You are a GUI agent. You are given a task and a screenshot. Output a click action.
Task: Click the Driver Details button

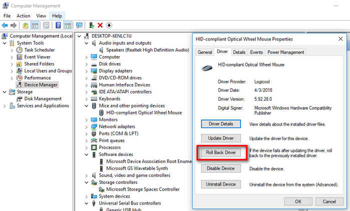click(x=221, y=124)
